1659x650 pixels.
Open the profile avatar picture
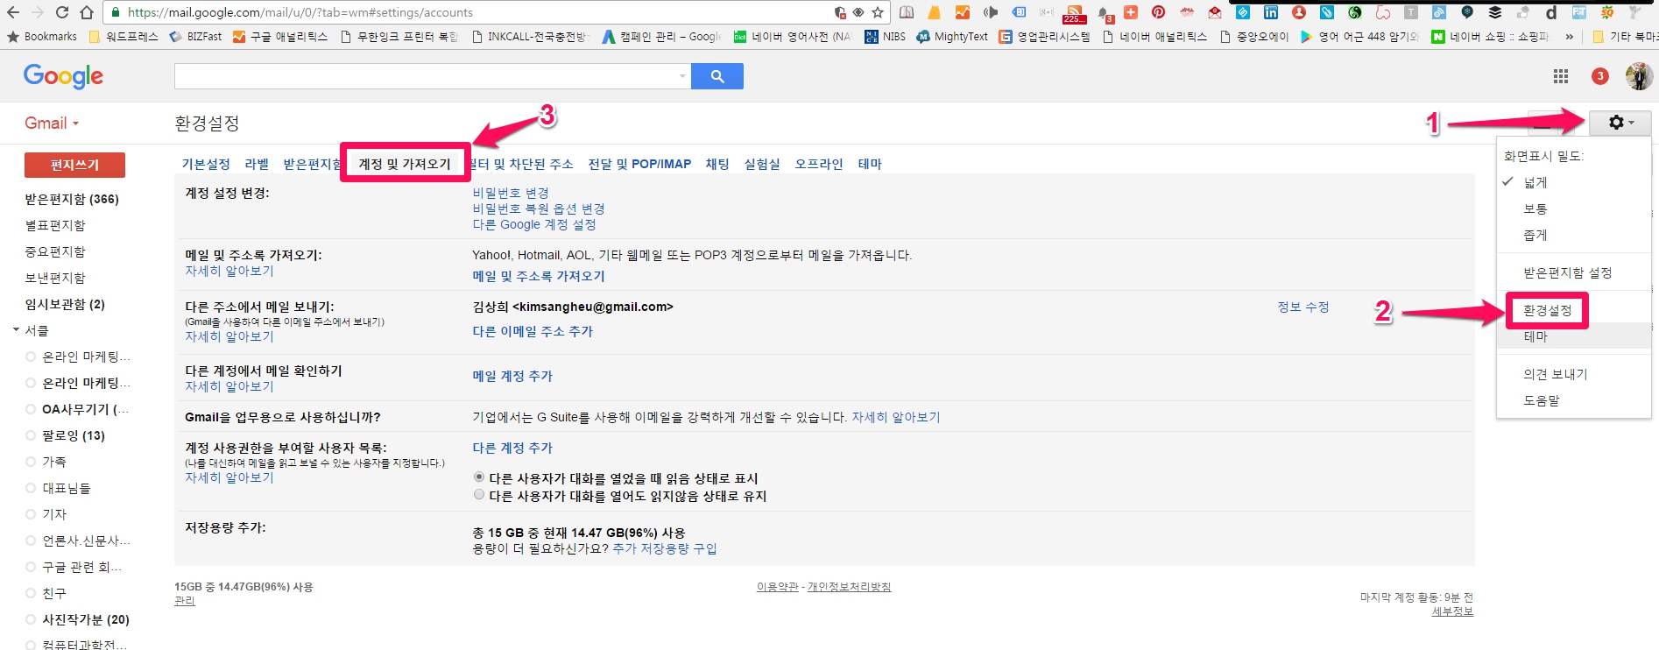(x=1638, y=76)
